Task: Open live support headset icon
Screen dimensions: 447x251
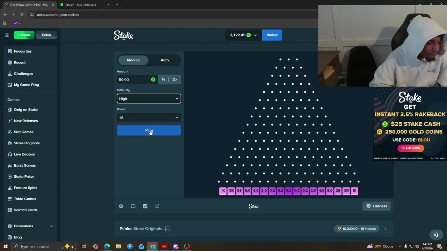Action: pos(436,235)
